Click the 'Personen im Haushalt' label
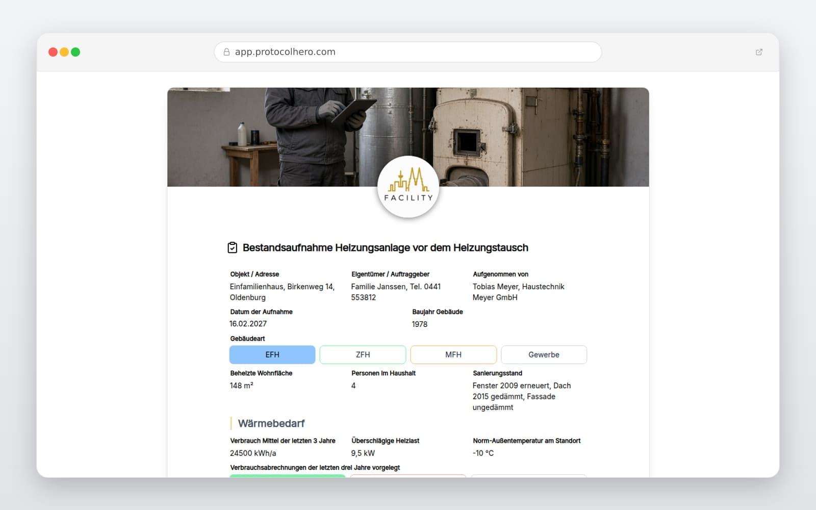This screenshot has height=510, width=816. coord(384,373)
